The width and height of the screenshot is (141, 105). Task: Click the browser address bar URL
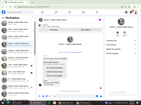33,7
